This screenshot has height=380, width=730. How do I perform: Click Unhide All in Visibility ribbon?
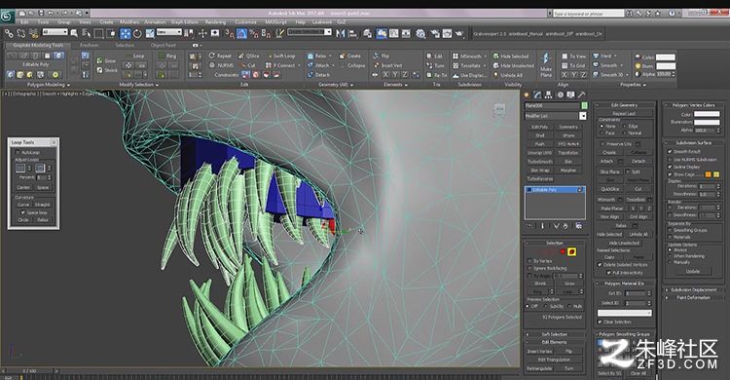(508, 75)
